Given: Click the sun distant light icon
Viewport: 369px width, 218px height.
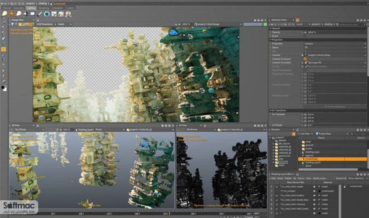Looking at the screenshot, I should [x=11, y=14].
